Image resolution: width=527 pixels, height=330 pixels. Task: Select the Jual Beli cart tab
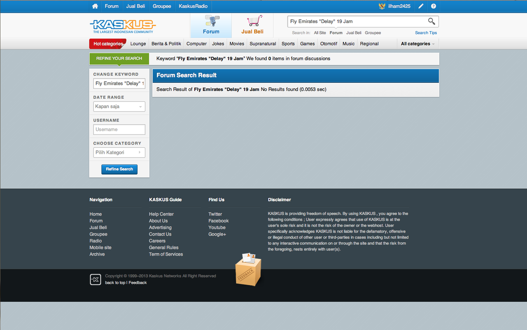point(252,25)
